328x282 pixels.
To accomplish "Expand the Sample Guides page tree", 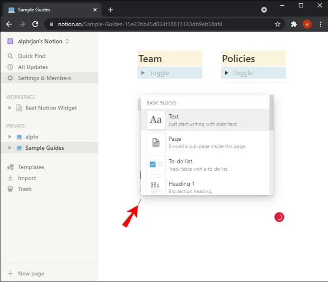I will pos(10,148).
